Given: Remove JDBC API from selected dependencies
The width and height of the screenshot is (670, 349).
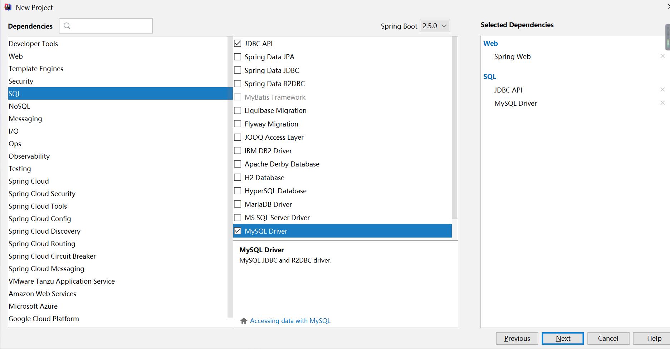Looking at the screenshot, I should 662,90.
